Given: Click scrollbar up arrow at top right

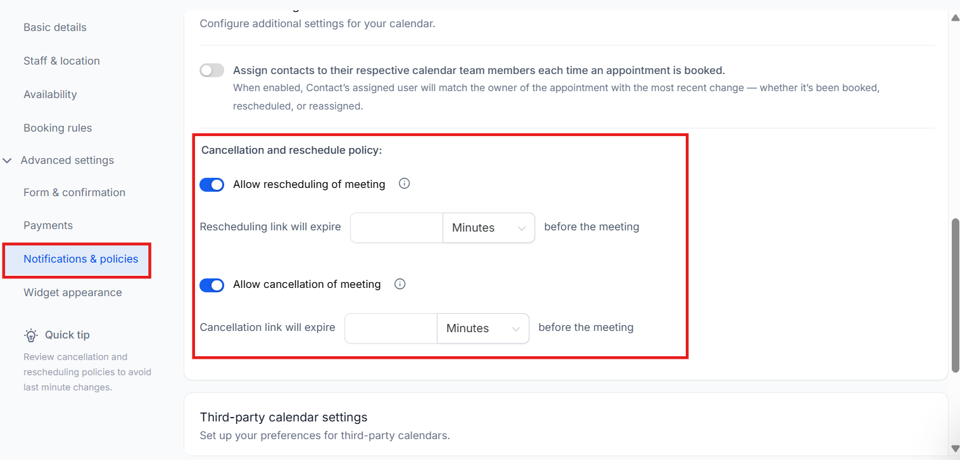Looking at the screenshot, I should click(x=955, y=18).
